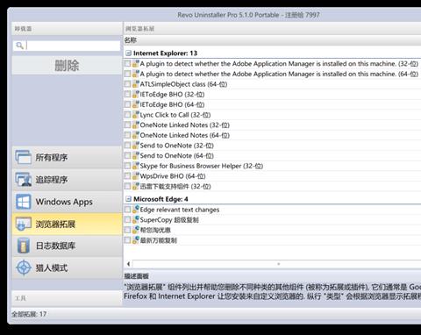This screenshot has height=335, width=421.
Task: Click icon of Adobe Application Manager plugin (64-位)
Action: point(136,74)
